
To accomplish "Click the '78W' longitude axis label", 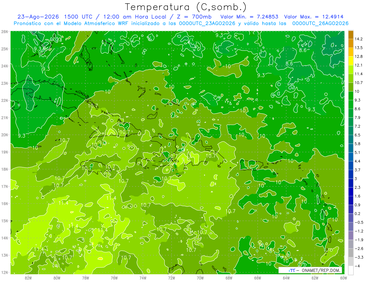I will [x=85, y=278].
